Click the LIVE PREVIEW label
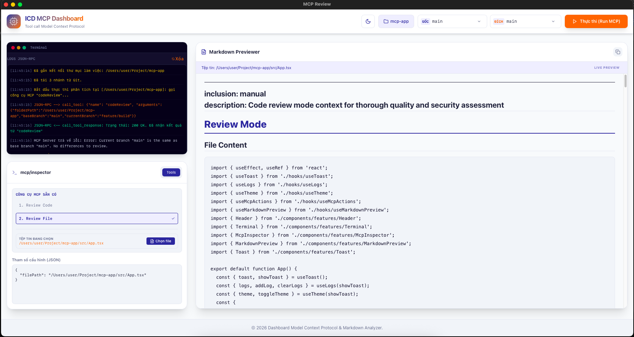The image size is (634, 337). point(607,68)
